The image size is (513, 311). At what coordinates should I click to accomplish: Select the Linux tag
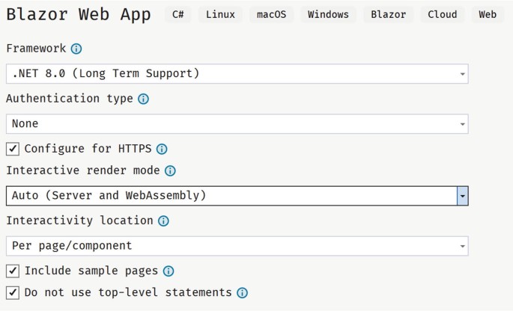point(220,14)
